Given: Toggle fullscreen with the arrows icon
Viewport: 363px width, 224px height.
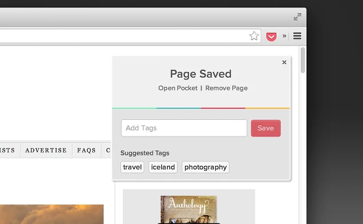Looking at the screenshot, I should 297,17.
